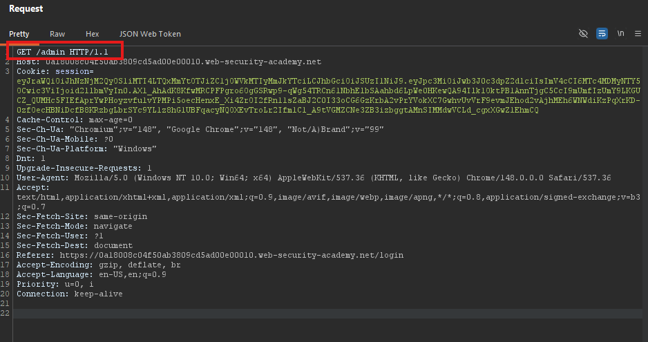This screenshot has width=648, height=342.
Task: Click the Sec-Fetch-Mode: navigate line
Action: (x=75, y=226)
